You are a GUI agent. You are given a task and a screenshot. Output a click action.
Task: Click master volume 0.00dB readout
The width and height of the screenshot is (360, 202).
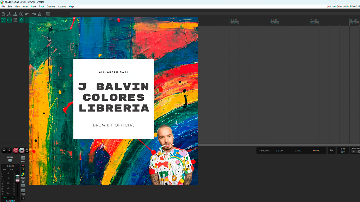pos(11,166)
